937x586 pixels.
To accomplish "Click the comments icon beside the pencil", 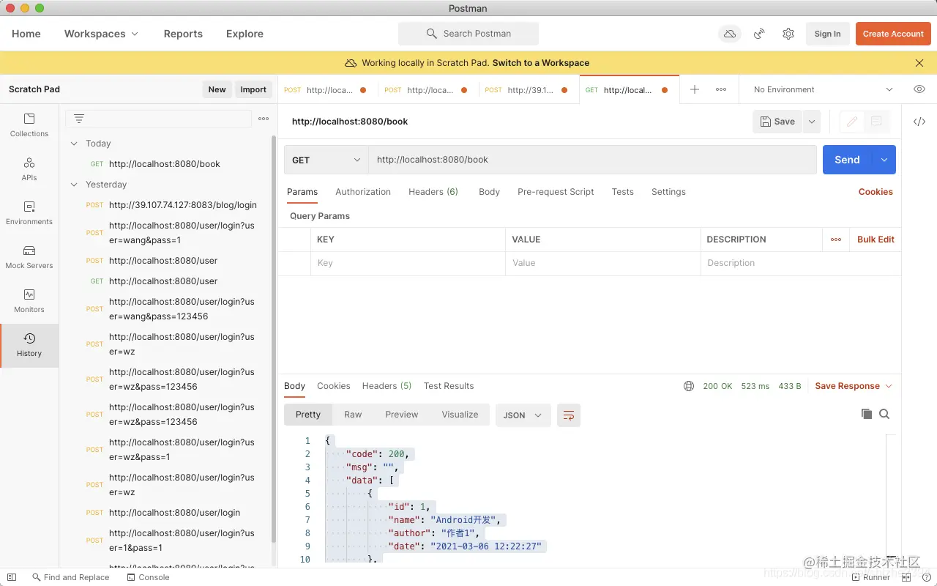I will coord(876,122).
